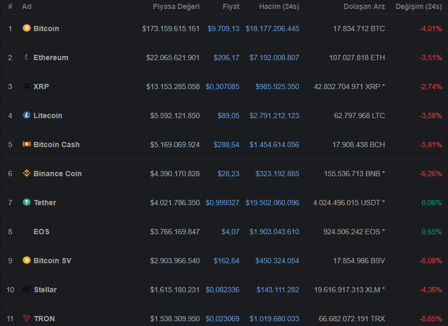
Task: Select Litecoin market cap $5.592.121.850
Action: point(175,116)
